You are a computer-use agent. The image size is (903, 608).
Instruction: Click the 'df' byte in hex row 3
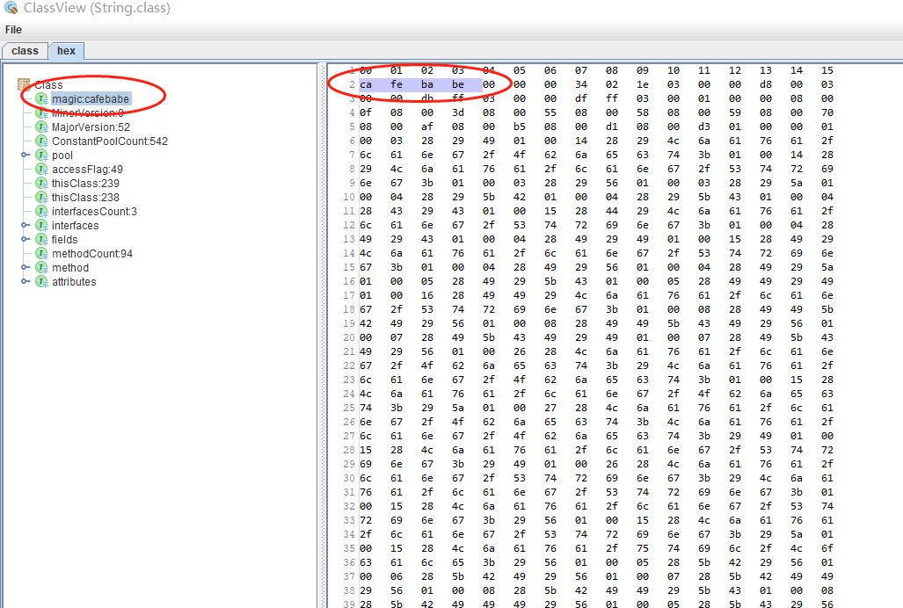pos(581,98)
